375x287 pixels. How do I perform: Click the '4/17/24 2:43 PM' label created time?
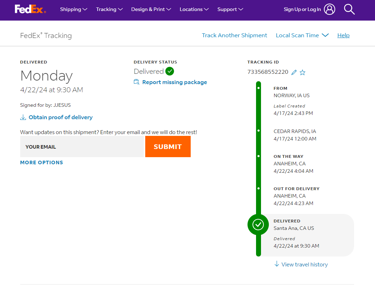point(293,113)
